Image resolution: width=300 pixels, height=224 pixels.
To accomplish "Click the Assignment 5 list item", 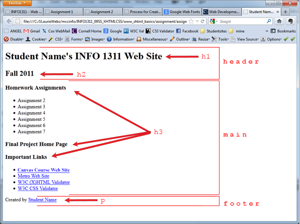I will point(31,119).
